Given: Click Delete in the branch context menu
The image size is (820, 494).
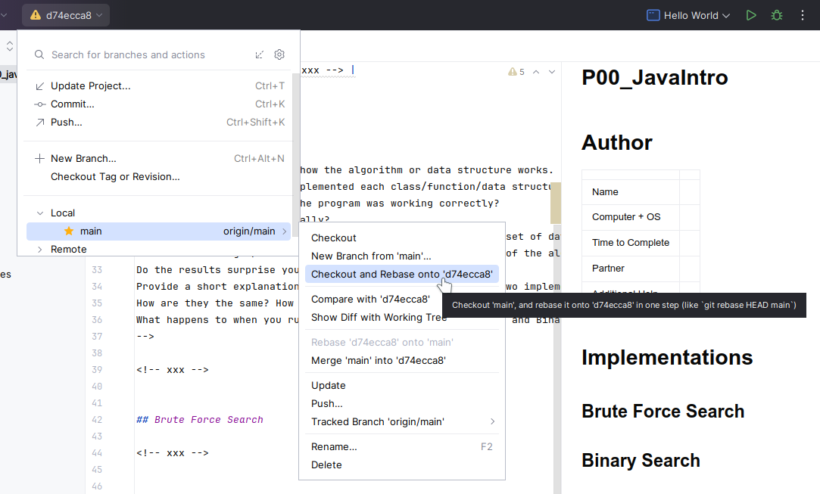Looking at the screenshot, I should [326, 464].
